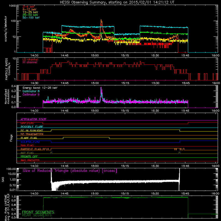Select the 12-25 keV legend label
Viewport: 221px width, 221px height.
click(30, 12)
